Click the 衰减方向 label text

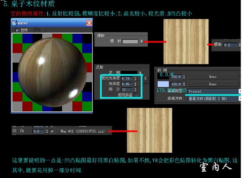coord(175,99)
